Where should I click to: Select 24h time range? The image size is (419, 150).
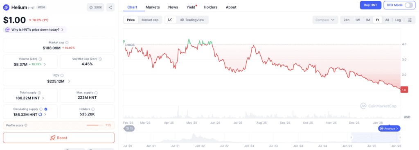pyautogui.click(x=347, y=20)
